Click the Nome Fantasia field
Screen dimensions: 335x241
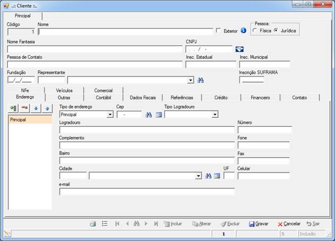(x=95, y=49)
